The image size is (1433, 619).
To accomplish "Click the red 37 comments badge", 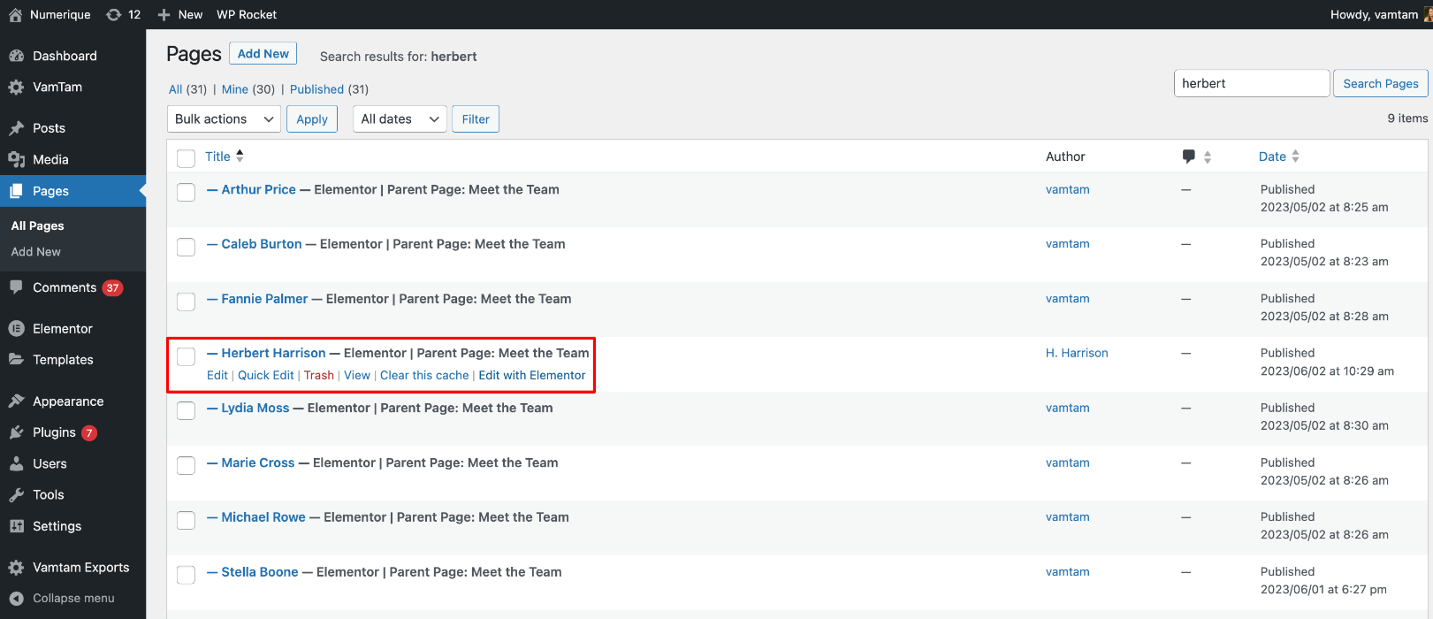I will pos(112,287).
